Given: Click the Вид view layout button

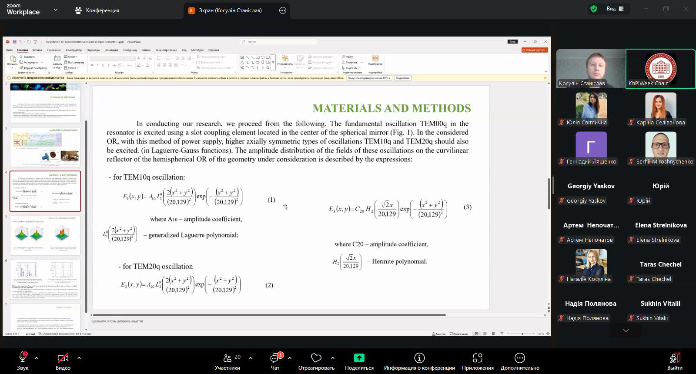Looking at the screenshot, I should click(615, 9).
